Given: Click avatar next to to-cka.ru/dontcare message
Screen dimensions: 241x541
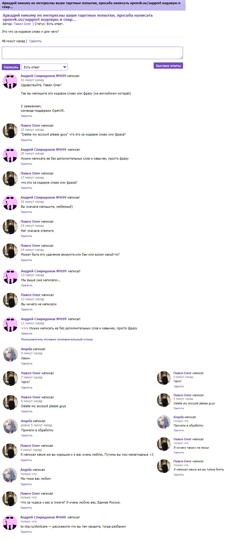Looking at the screenshot, I should point(10,523).
